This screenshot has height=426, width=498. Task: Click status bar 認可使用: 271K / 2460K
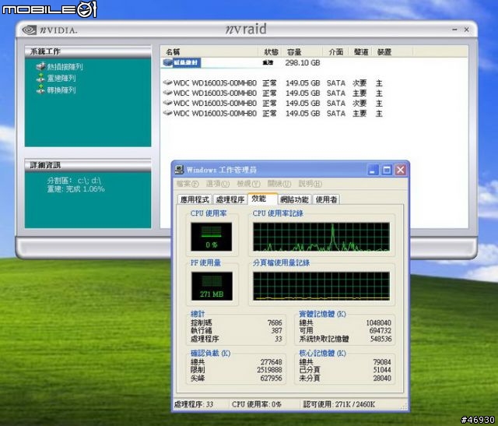339,405
